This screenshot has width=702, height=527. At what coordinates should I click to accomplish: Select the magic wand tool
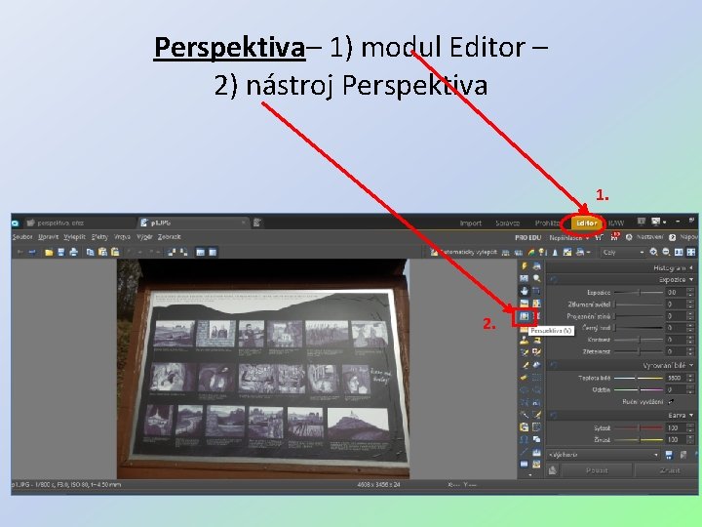click(524, 415)
